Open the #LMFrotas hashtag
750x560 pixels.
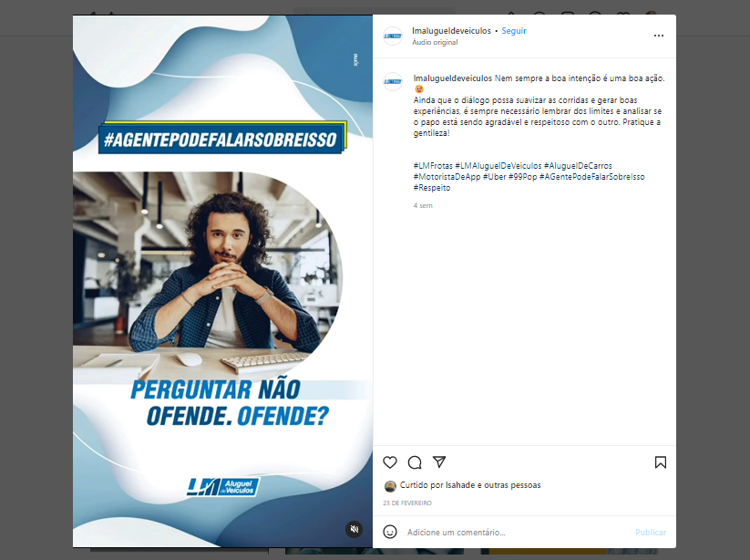click(433, 166)
